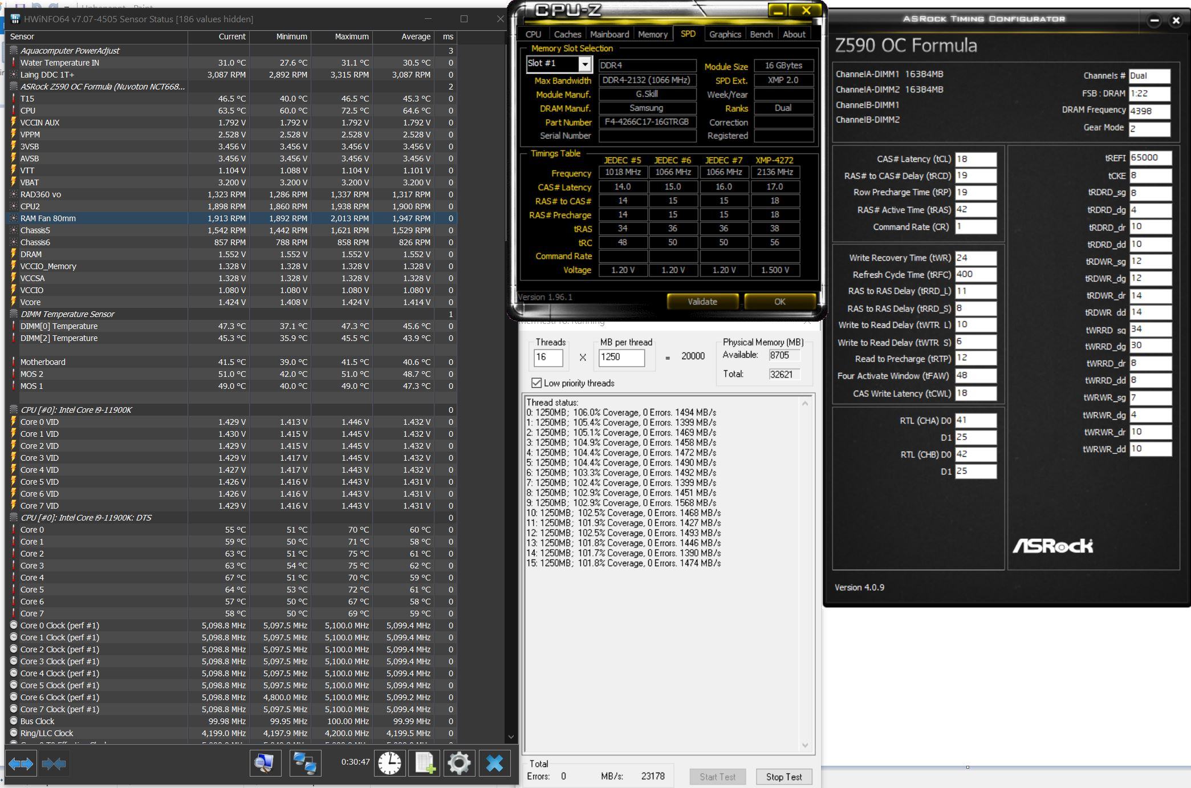
Task: Click HWiNFO clock reset timer icon
Action: (x=389, y=763)
